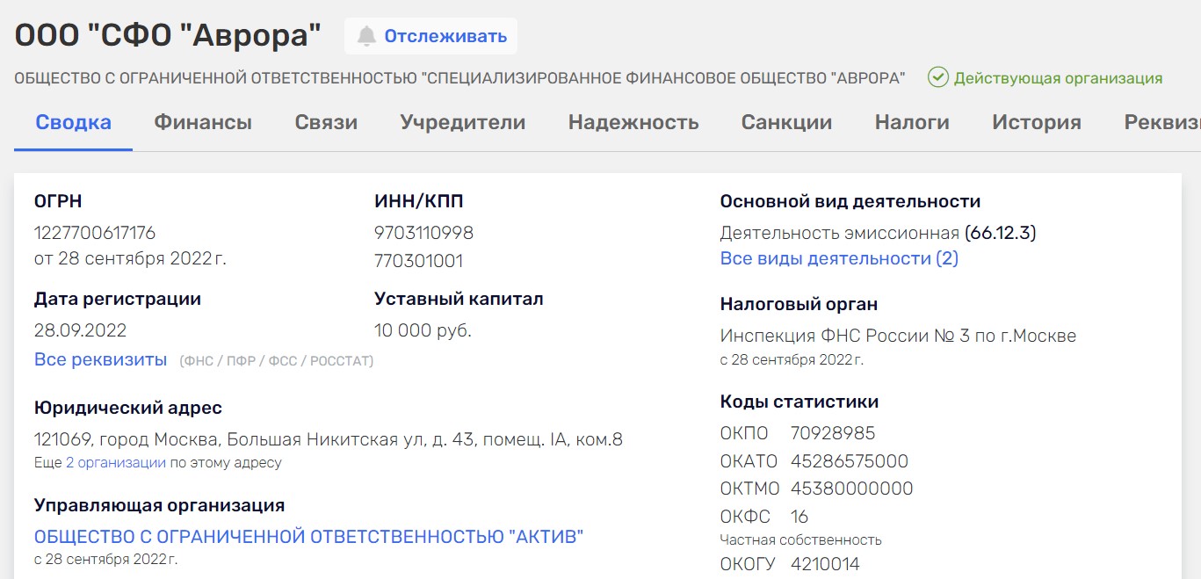This screenshot has height=579, width=1201.
Task: Switch to the Налоги tab
Action: 911,123
